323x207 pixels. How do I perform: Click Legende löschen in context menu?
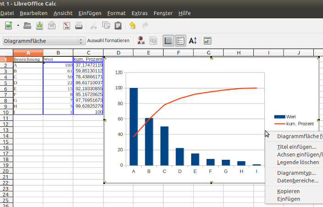pos(298,162)
